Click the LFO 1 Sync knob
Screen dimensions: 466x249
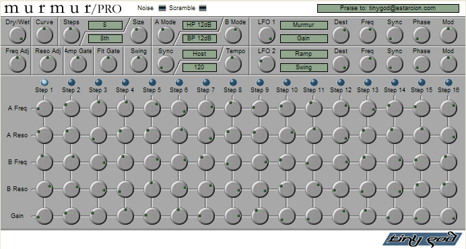pyautogui.click(x=395, y=35)
